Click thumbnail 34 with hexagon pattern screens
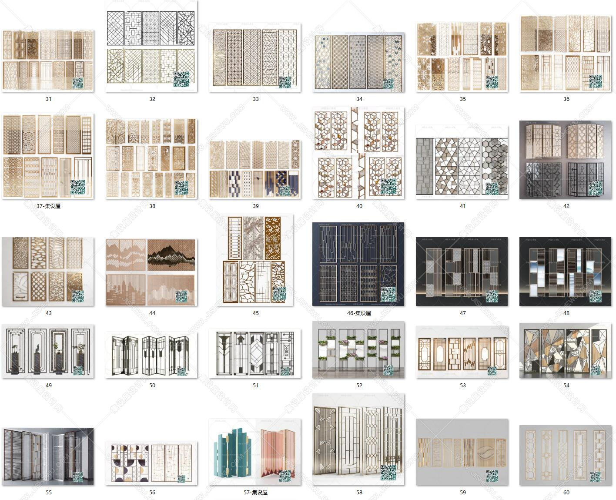616x500 pixels. [359, 61]
